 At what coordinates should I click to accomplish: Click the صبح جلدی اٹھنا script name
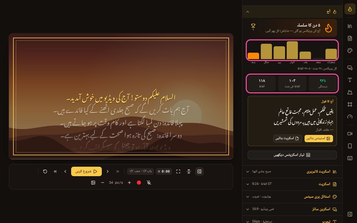(261, 171)
